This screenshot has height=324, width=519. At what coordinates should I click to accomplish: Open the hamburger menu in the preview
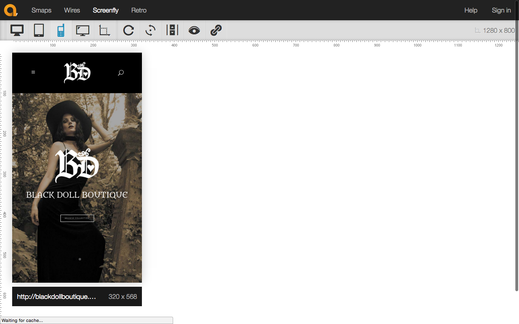(x=33, y=72)
